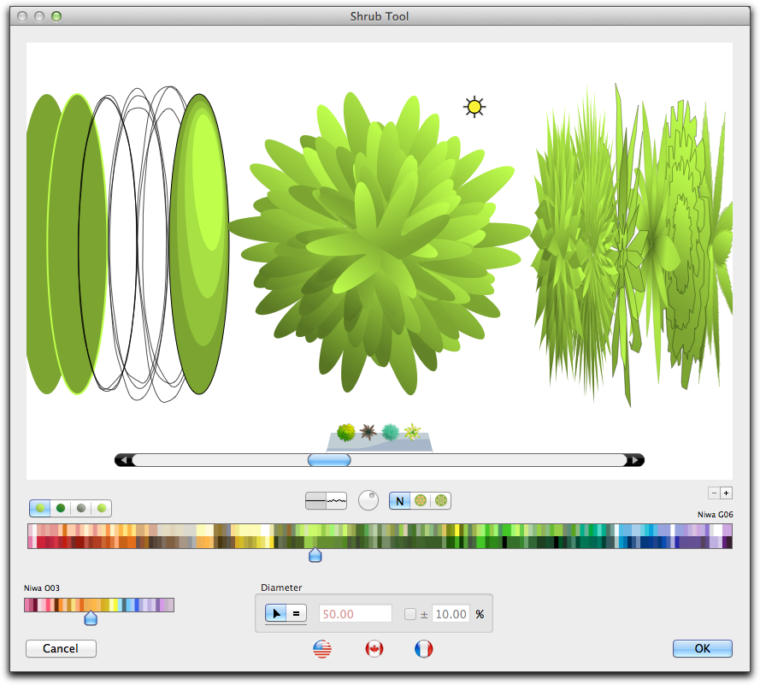Select the brown spiky shrub thumbnail
760x685 pixels.
pos(368,432)
